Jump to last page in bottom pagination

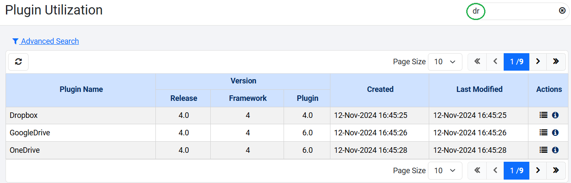click(556, 170)
